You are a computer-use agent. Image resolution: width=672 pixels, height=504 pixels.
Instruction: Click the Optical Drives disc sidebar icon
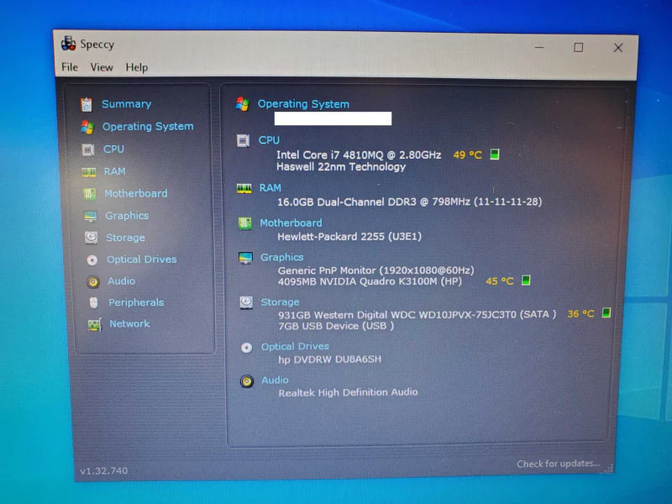(92, 260)
